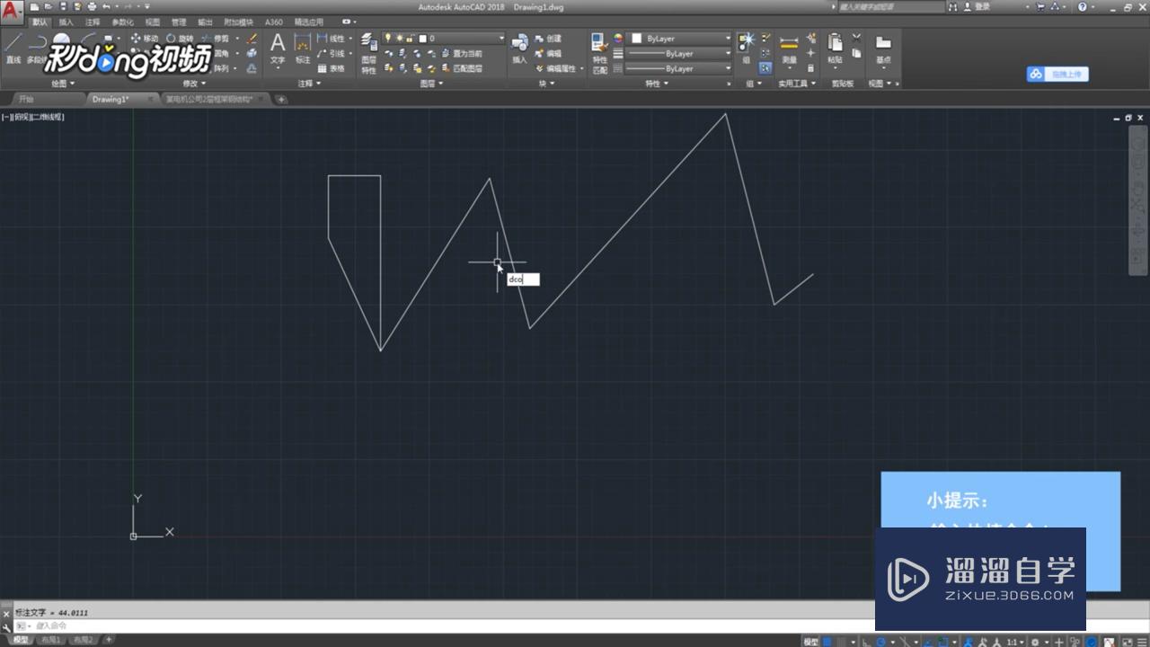
Task: Click the Insert block (插入) icon
Action: 519,49
